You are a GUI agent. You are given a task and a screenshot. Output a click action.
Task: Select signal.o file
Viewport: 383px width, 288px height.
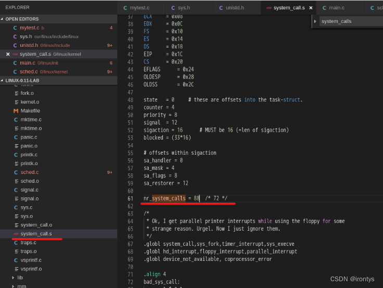coord(59,199)
